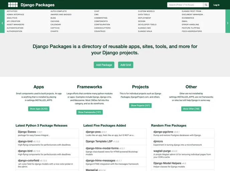Viewport: 230px width, 171px height.
Task: Open the ECOMMERCE category
Action: pos(188,18)
